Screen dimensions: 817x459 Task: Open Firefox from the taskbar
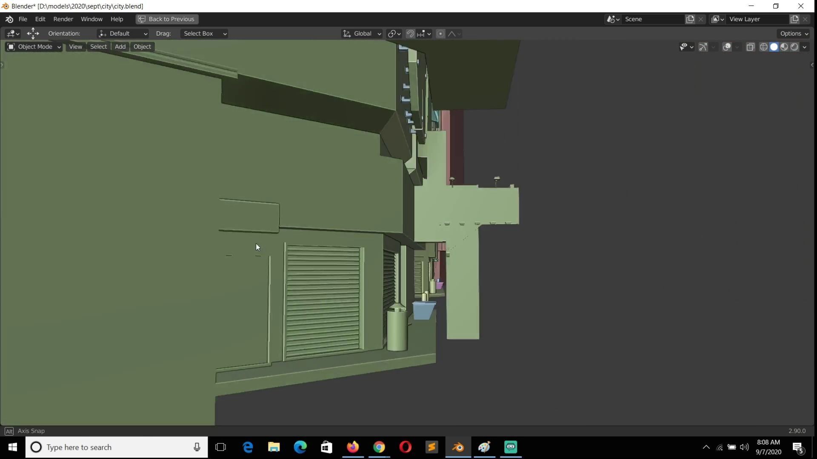pyautogui.click(x=353, y=447)
